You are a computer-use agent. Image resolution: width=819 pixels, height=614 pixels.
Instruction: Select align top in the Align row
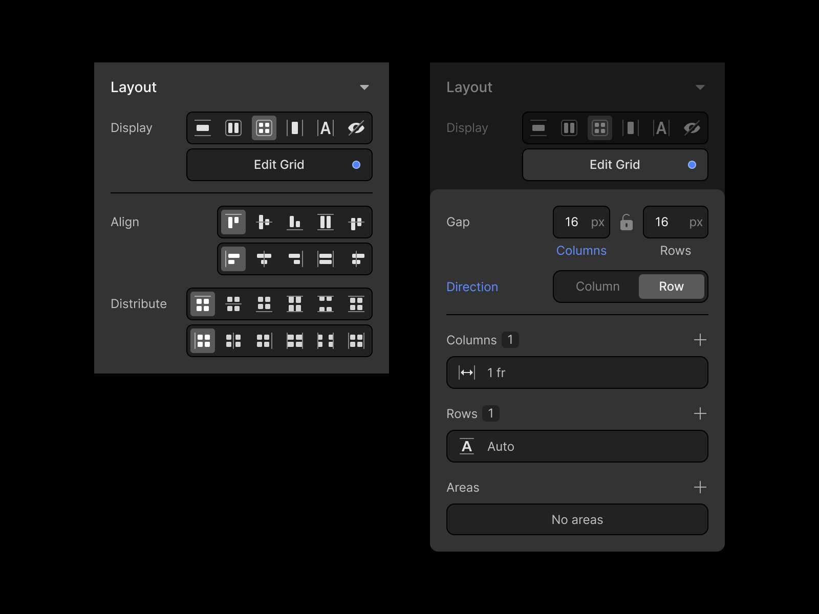(x=233, y=222)
